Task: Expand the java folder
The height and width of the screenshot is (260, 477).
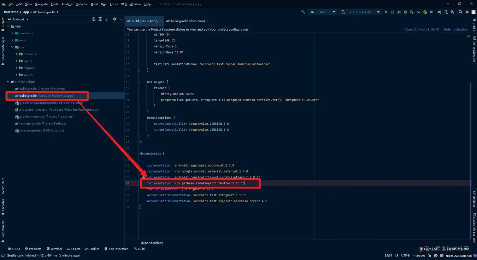Action: pos(12,40)
